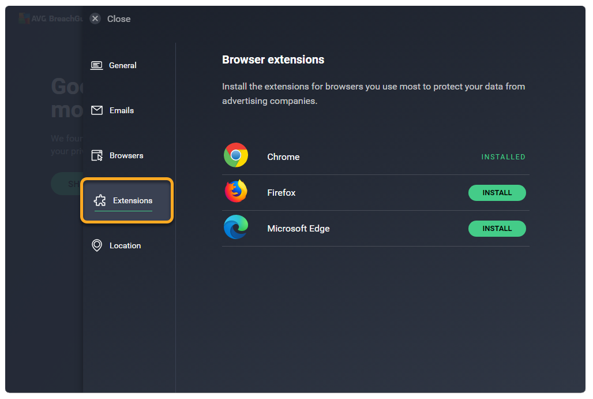Click the Chrome name in list
This screenshot has width=593, height=399.
pos(283,157)
